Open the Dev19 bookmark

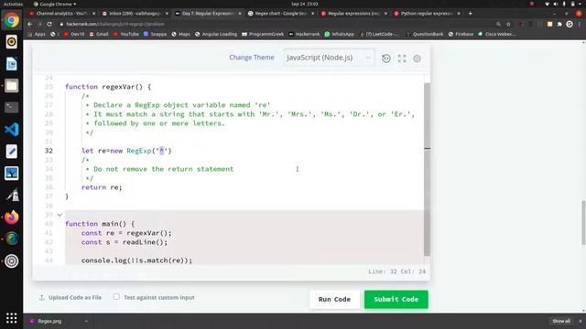coord(74,34)
